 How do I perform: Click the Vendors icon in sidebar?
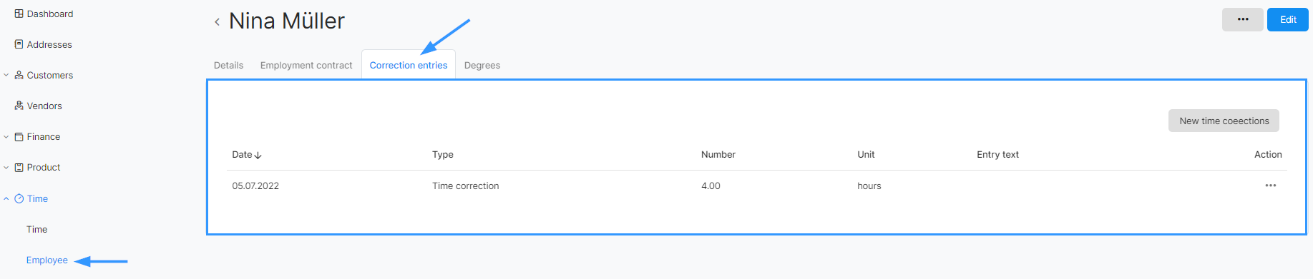click(x=19, y=106)
